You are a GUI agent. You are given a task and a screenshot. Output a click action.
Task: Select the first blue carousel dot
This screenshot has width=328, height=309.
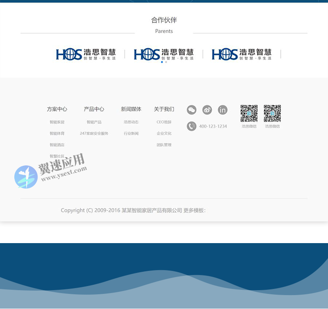(x=162, y=62)
